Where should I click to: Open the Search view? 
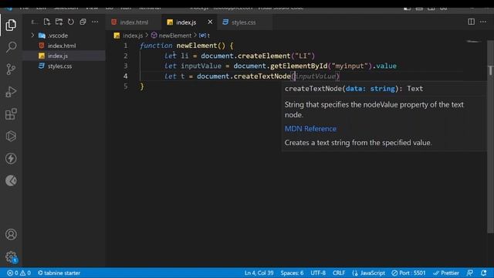coord(11,47)
